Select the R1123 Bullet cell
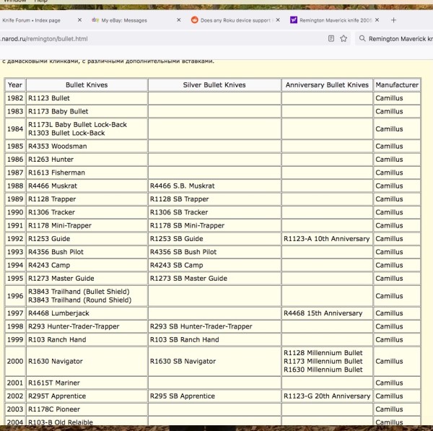433x431 pixels. click(87, 98)
